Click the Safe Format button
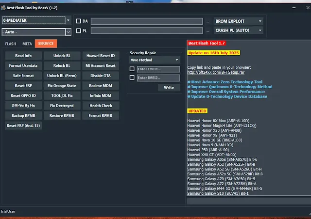Screen dimensions: 311x219 point(23,76)
